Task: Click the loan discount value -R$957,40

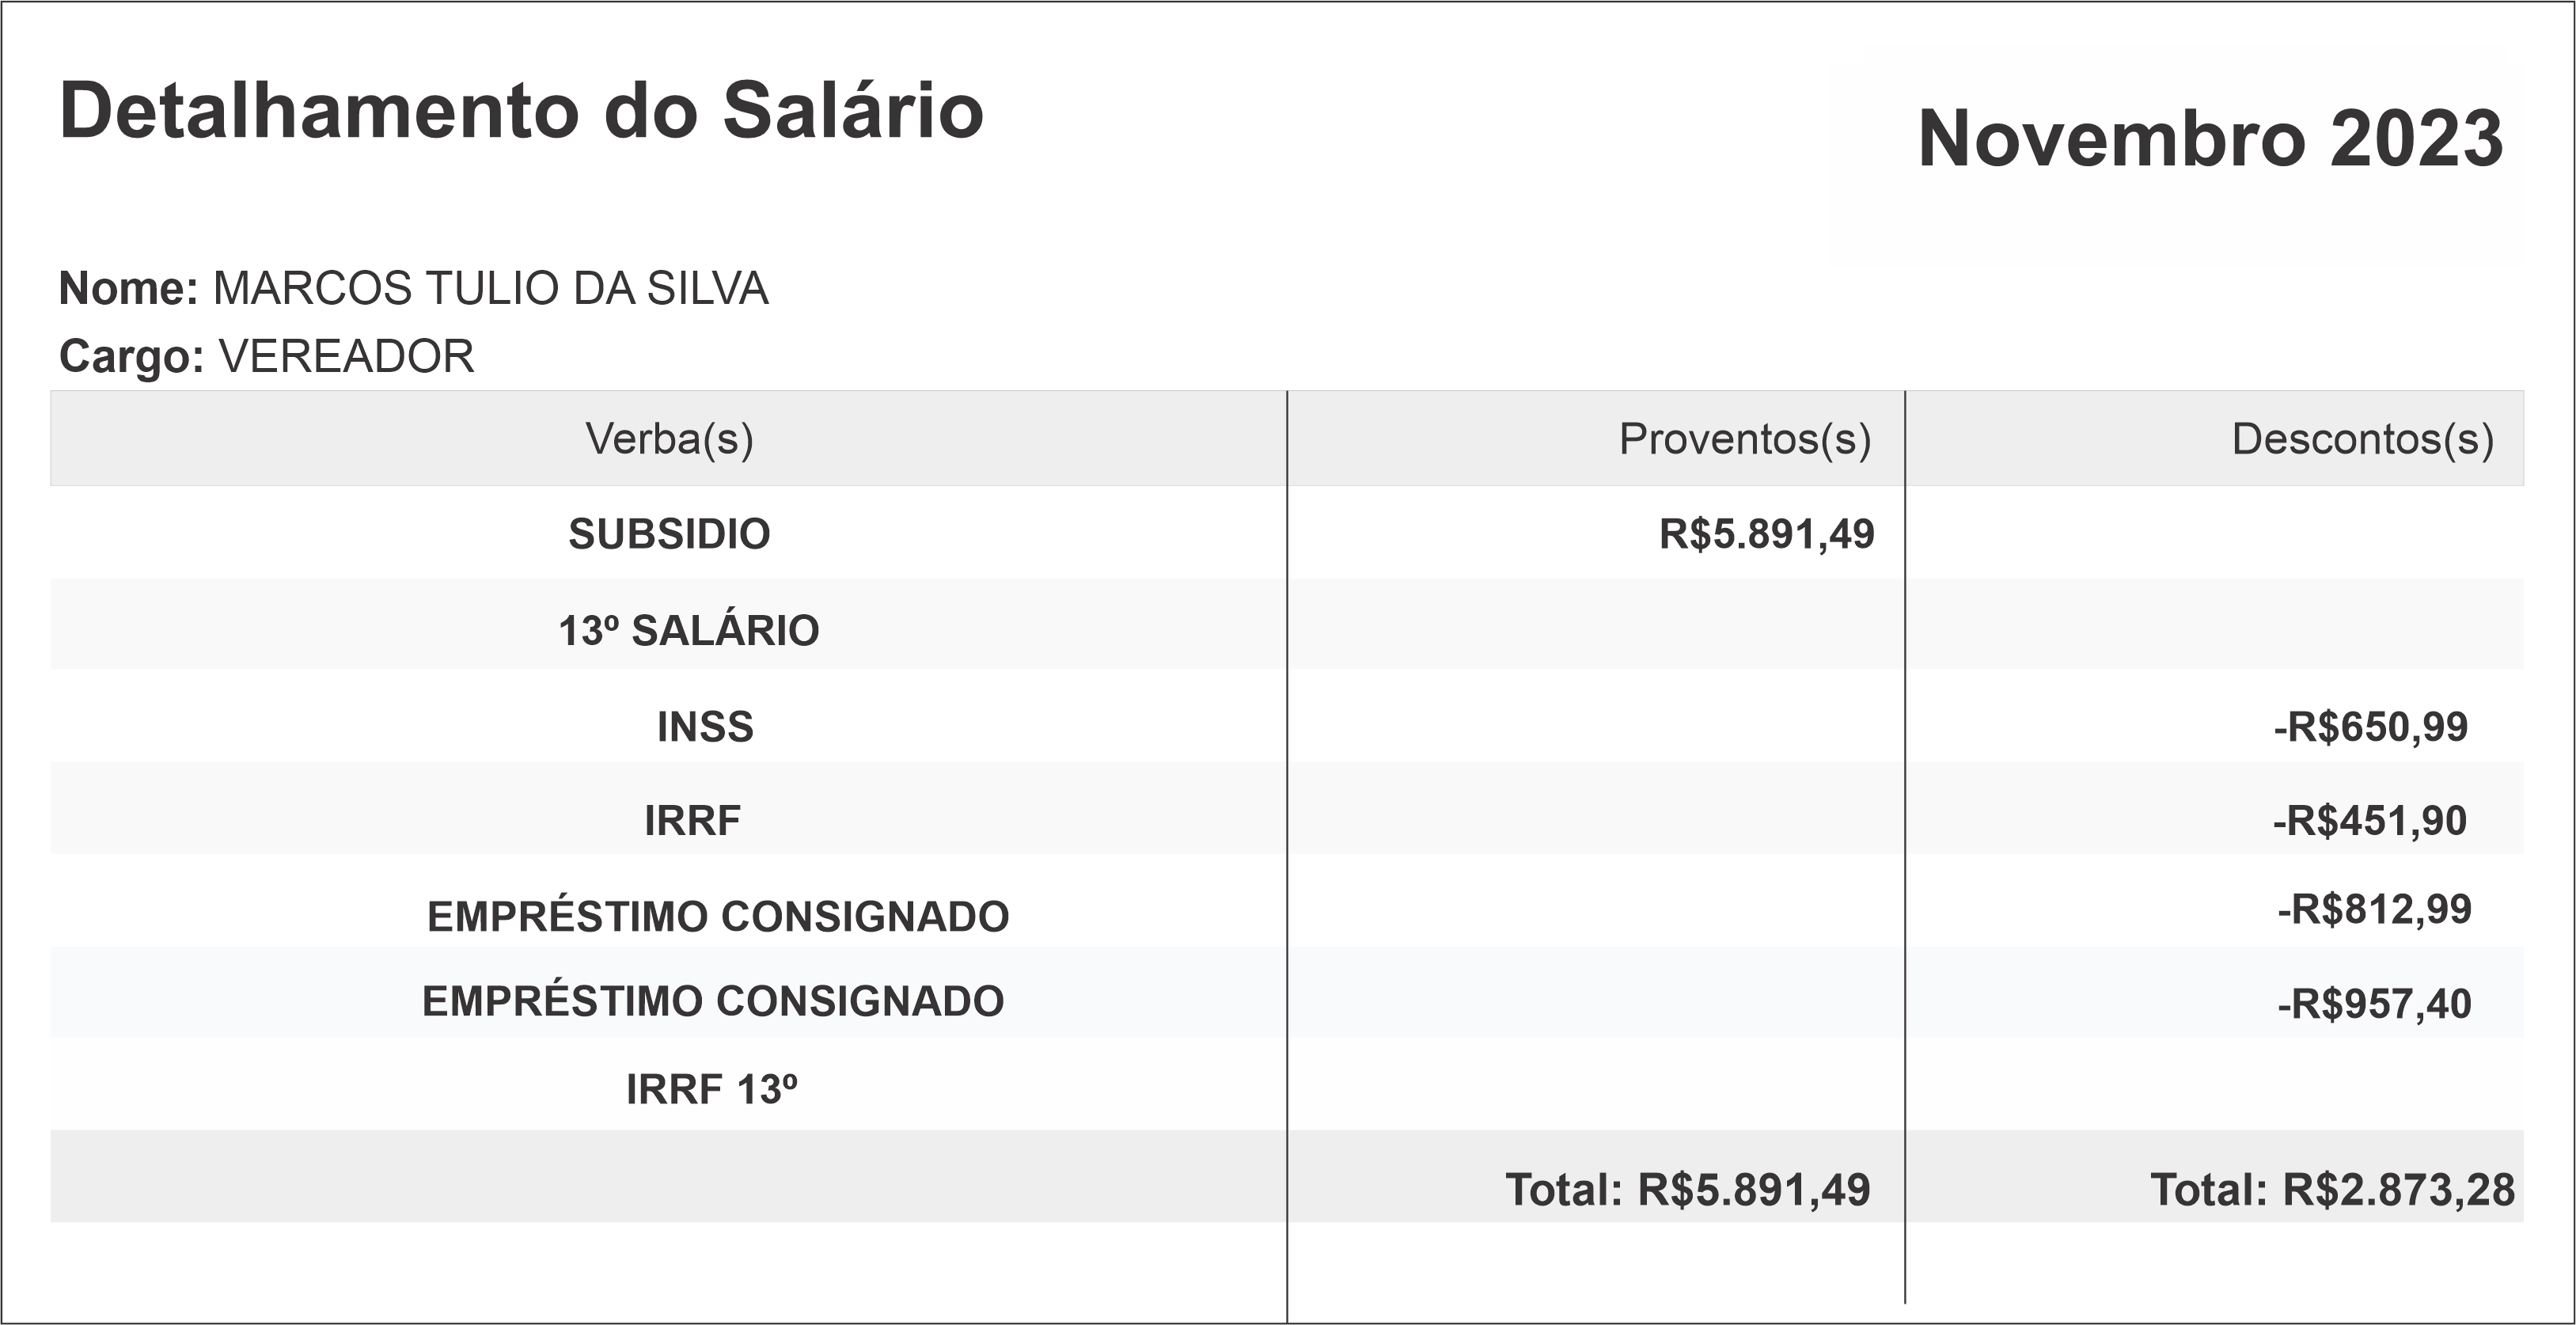Action: click(2374, 1003)
